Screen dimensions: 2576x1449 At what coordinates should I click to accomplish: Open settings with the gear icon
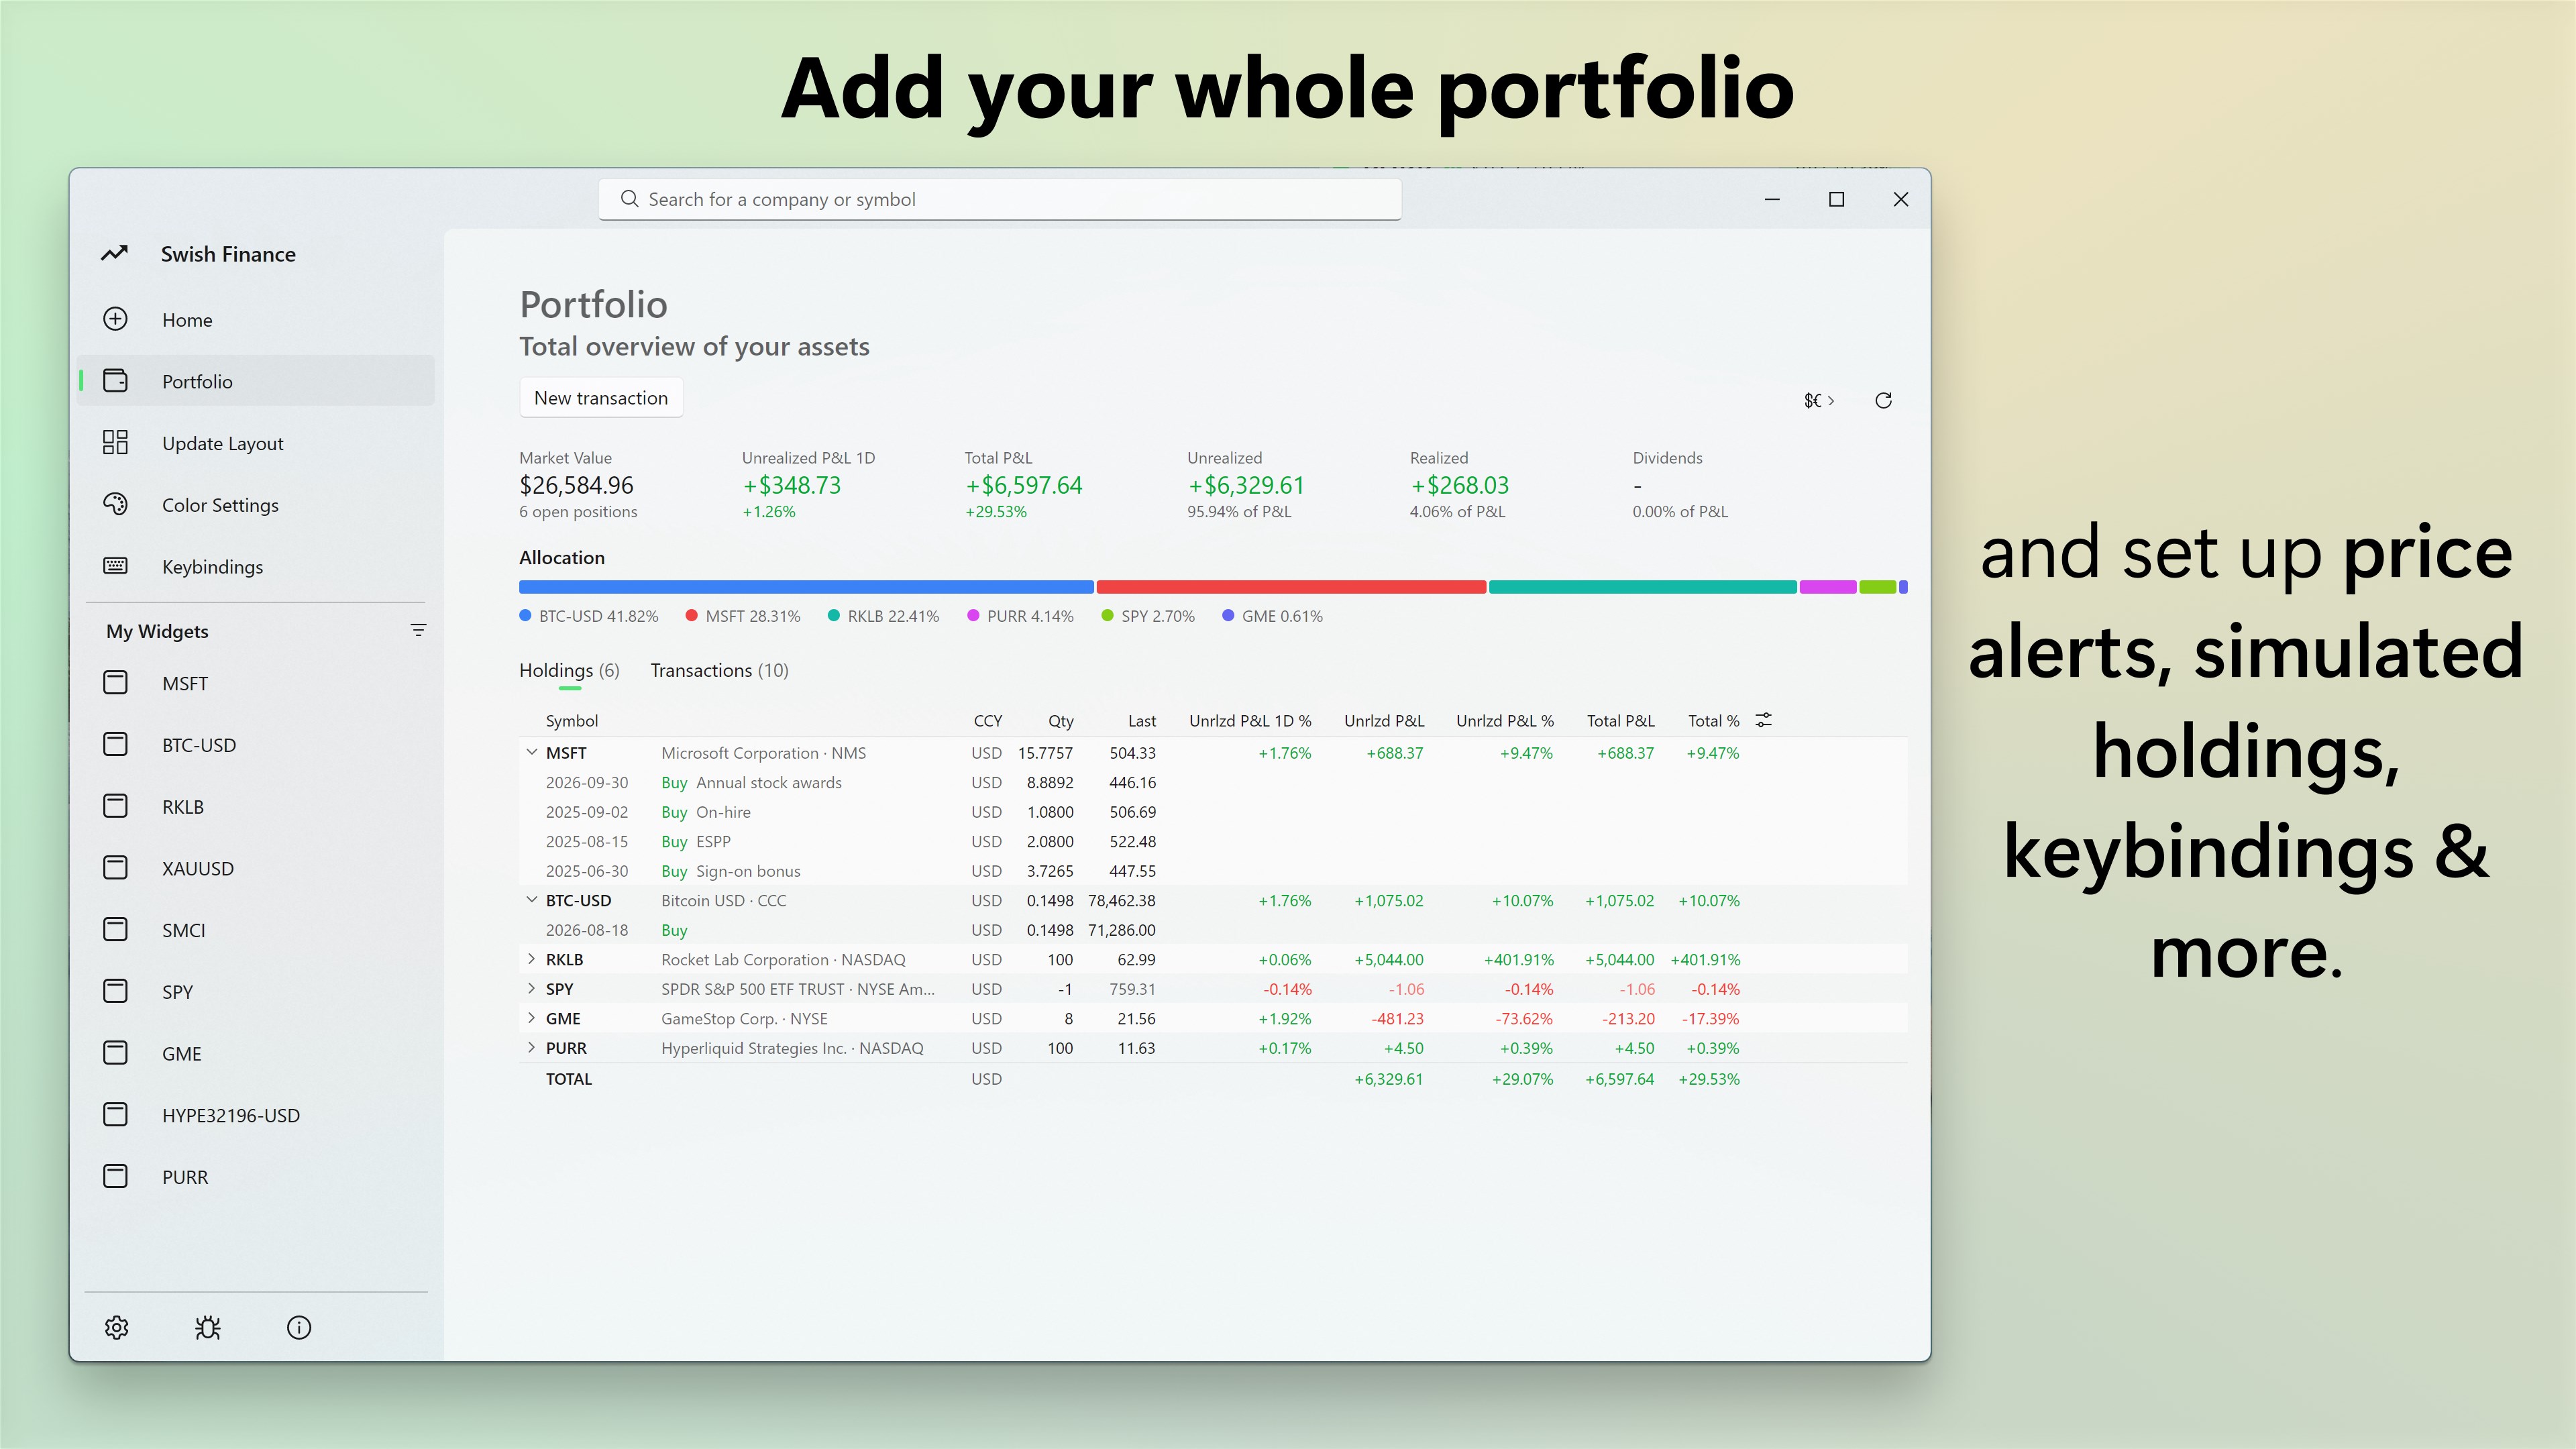click(117, 1328)
